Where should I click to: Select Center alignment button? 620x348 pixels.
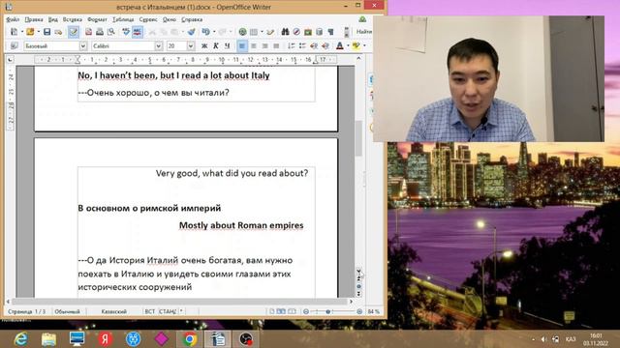pyautogui.click(x=254, y=46)
